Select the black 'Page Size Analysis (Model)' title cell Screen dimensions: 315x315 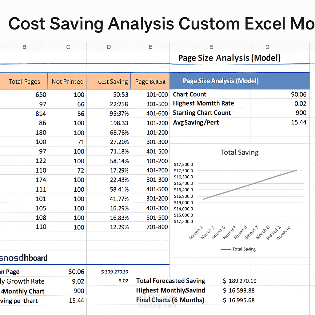coord(229,58)
